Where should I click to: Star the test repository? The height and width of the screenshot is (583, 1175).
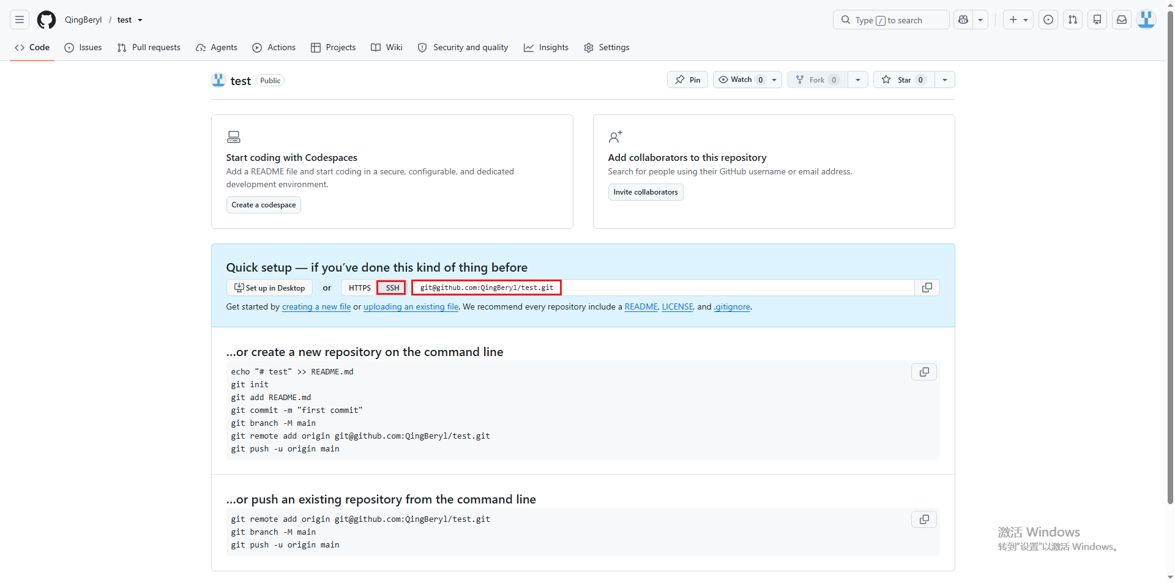coord(904,80)
